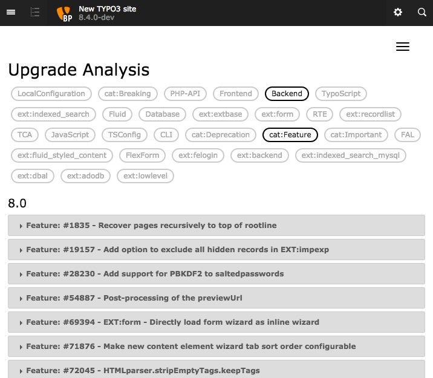Open the settings gear icon
The width and height of the screenshot is (433, 378).
398,12
